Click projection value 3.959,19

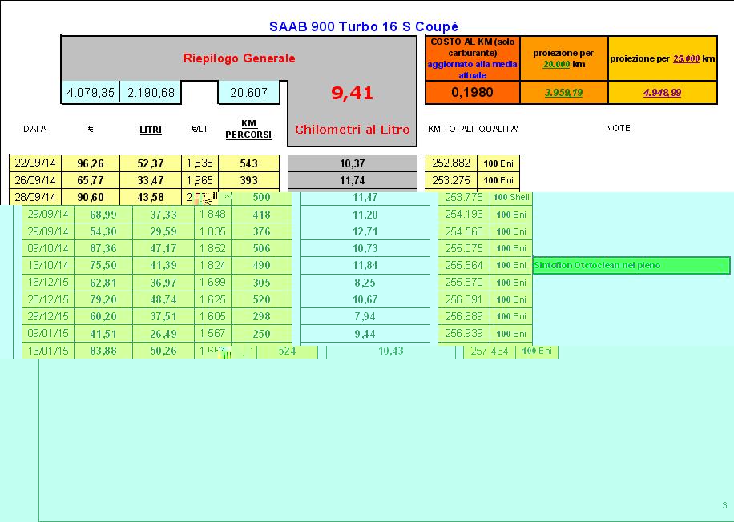563,93
